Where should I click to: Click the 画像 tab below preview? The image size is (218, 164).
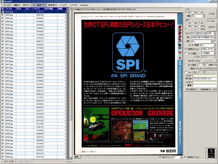77,157
